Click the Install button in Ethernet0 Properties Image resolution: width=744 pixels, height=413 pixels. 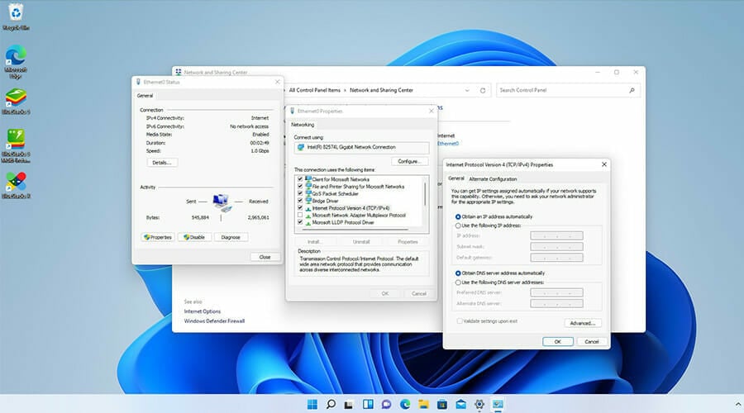click(314, 242)
